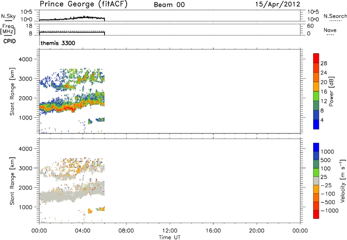Click the 4 tick label on the Power colorbar

(x=322, y=120)
